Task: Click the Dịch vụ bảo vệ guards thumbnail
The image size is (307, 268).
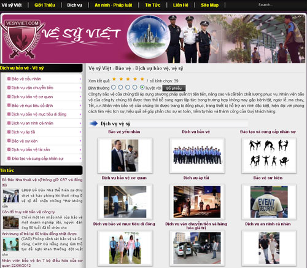Action: pyautogui.click(x=197, y=156)
